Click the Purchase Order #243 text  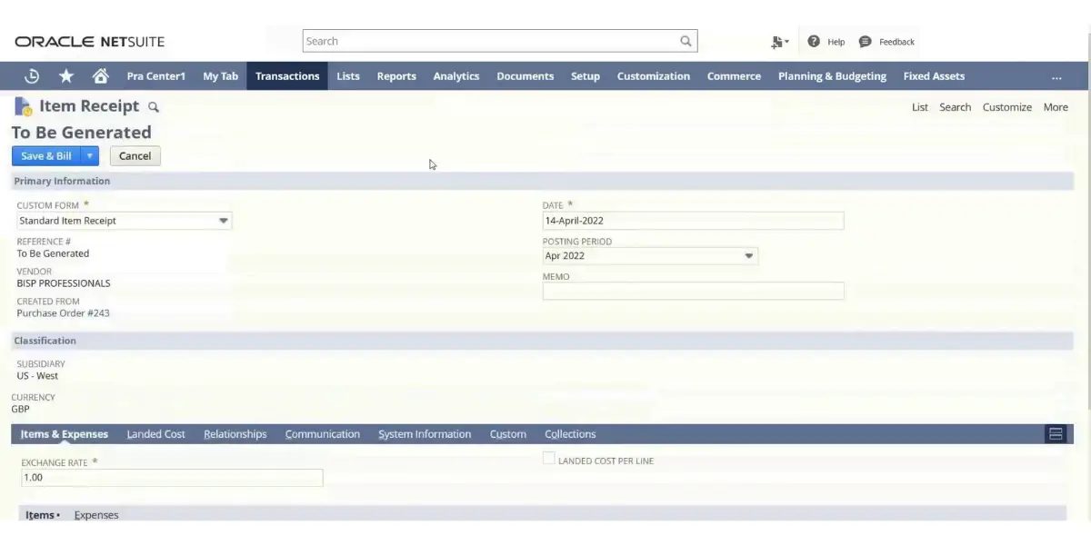coord(63,313)
